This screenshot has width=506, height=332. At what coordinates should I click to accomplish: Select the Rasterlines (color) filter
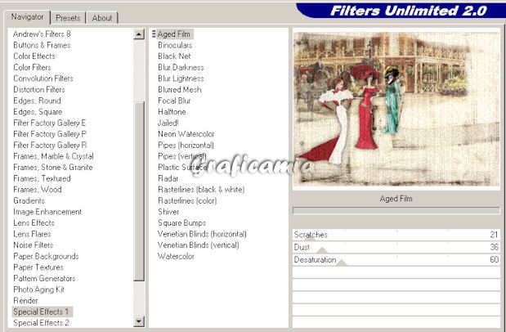click(x=187, y=201)
